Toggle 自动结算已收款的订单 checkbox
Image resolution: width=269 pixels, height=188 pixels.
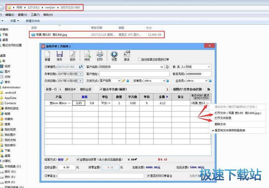140,59
